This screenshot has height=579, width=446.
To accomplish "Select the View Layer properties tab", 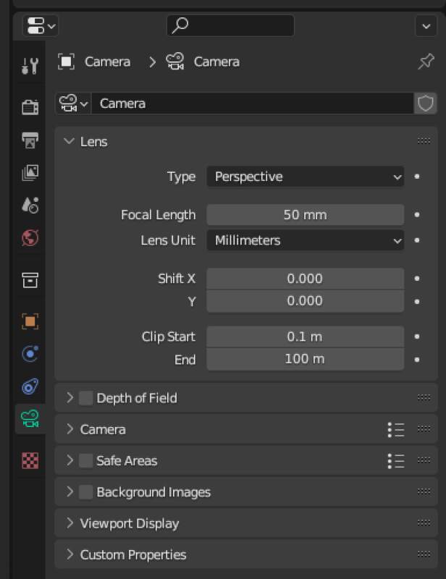I will (29, 172).
